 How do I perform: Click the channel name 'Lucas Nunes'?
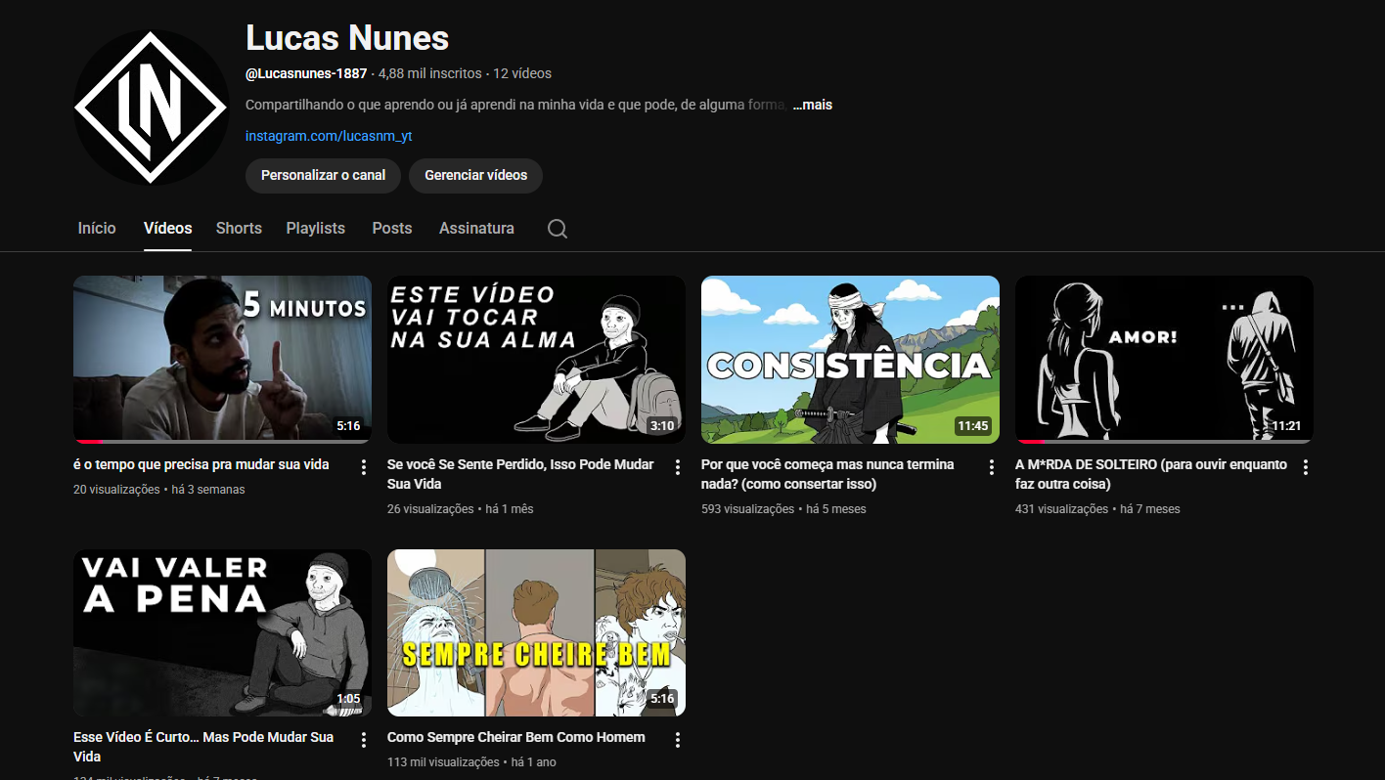click(347, 38)
